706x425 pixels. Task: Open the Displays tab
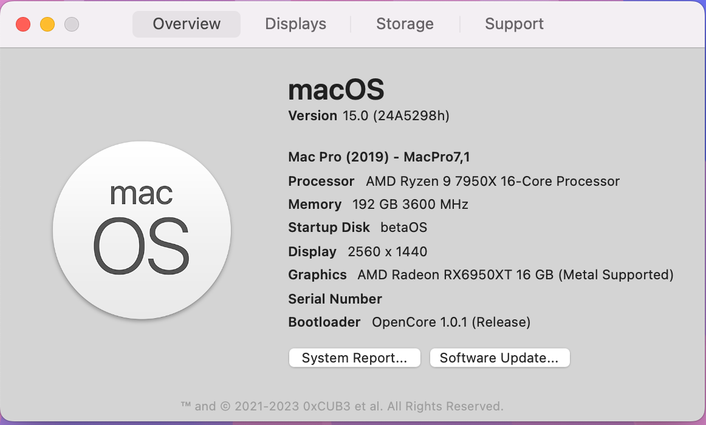pyautogui.click(x=296, y=24)
